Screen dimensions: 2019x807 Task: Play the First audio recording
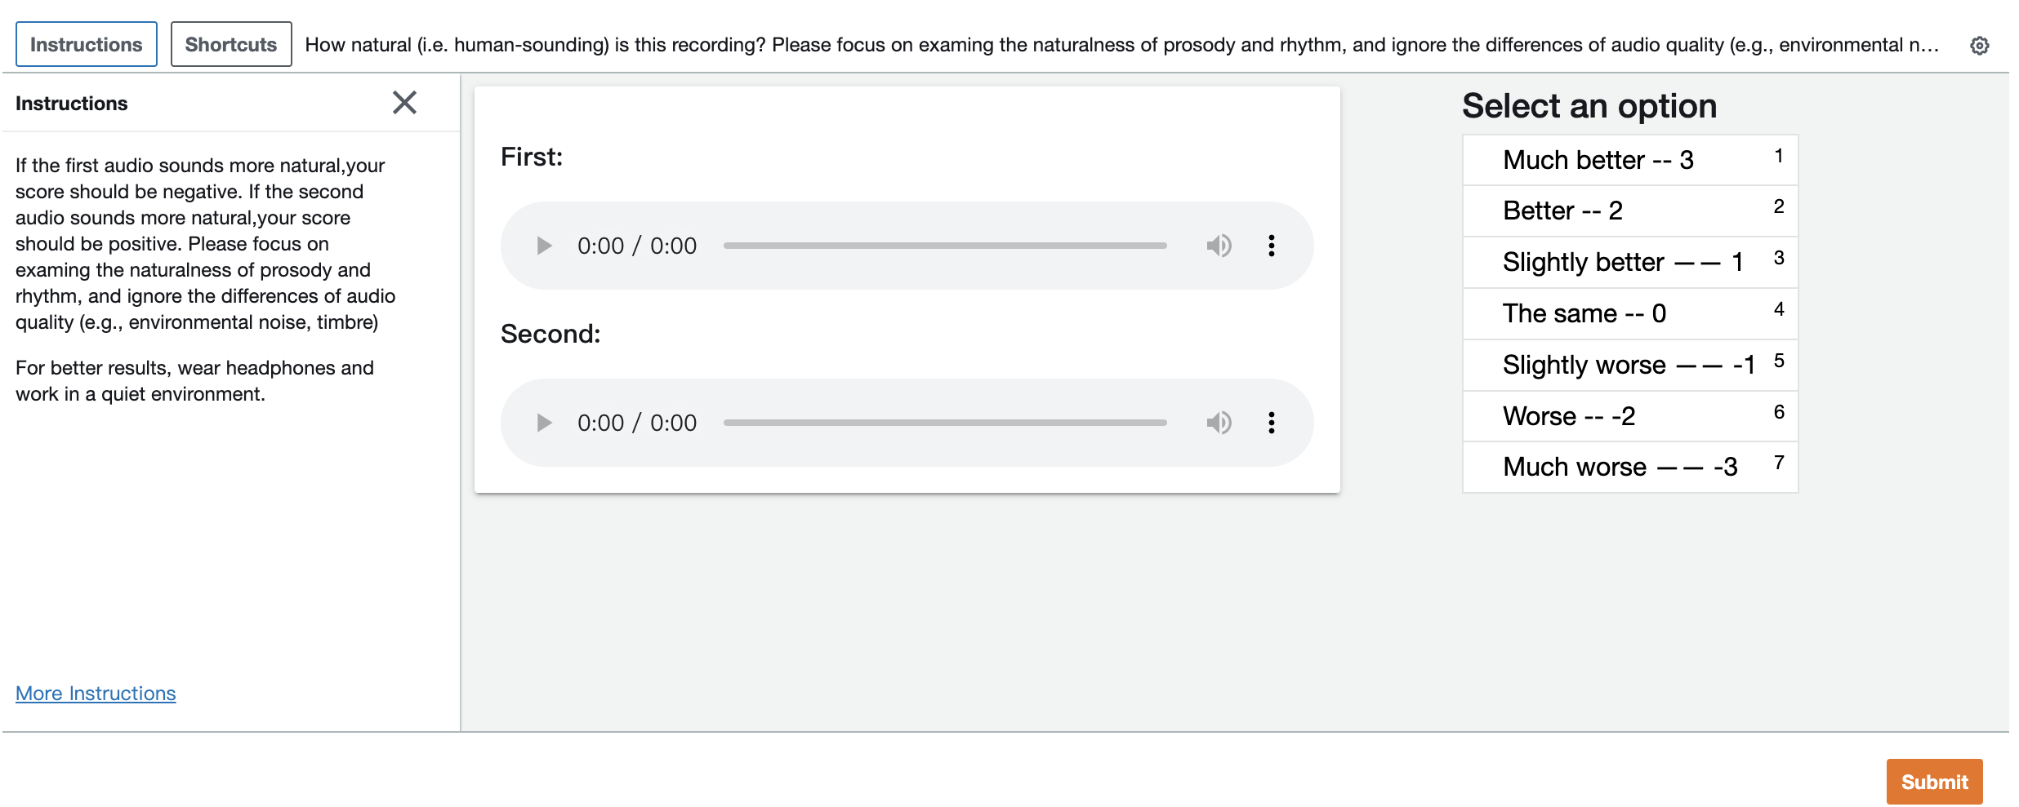coord(544,246)
